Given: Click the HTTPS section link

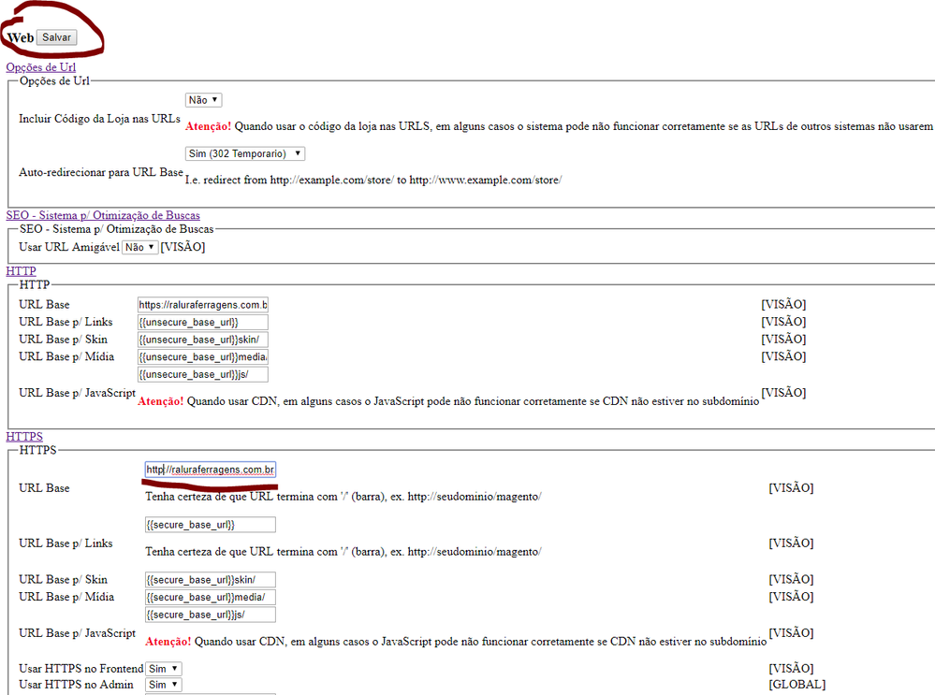Looking at the screenshot, I should coord(24,437).
